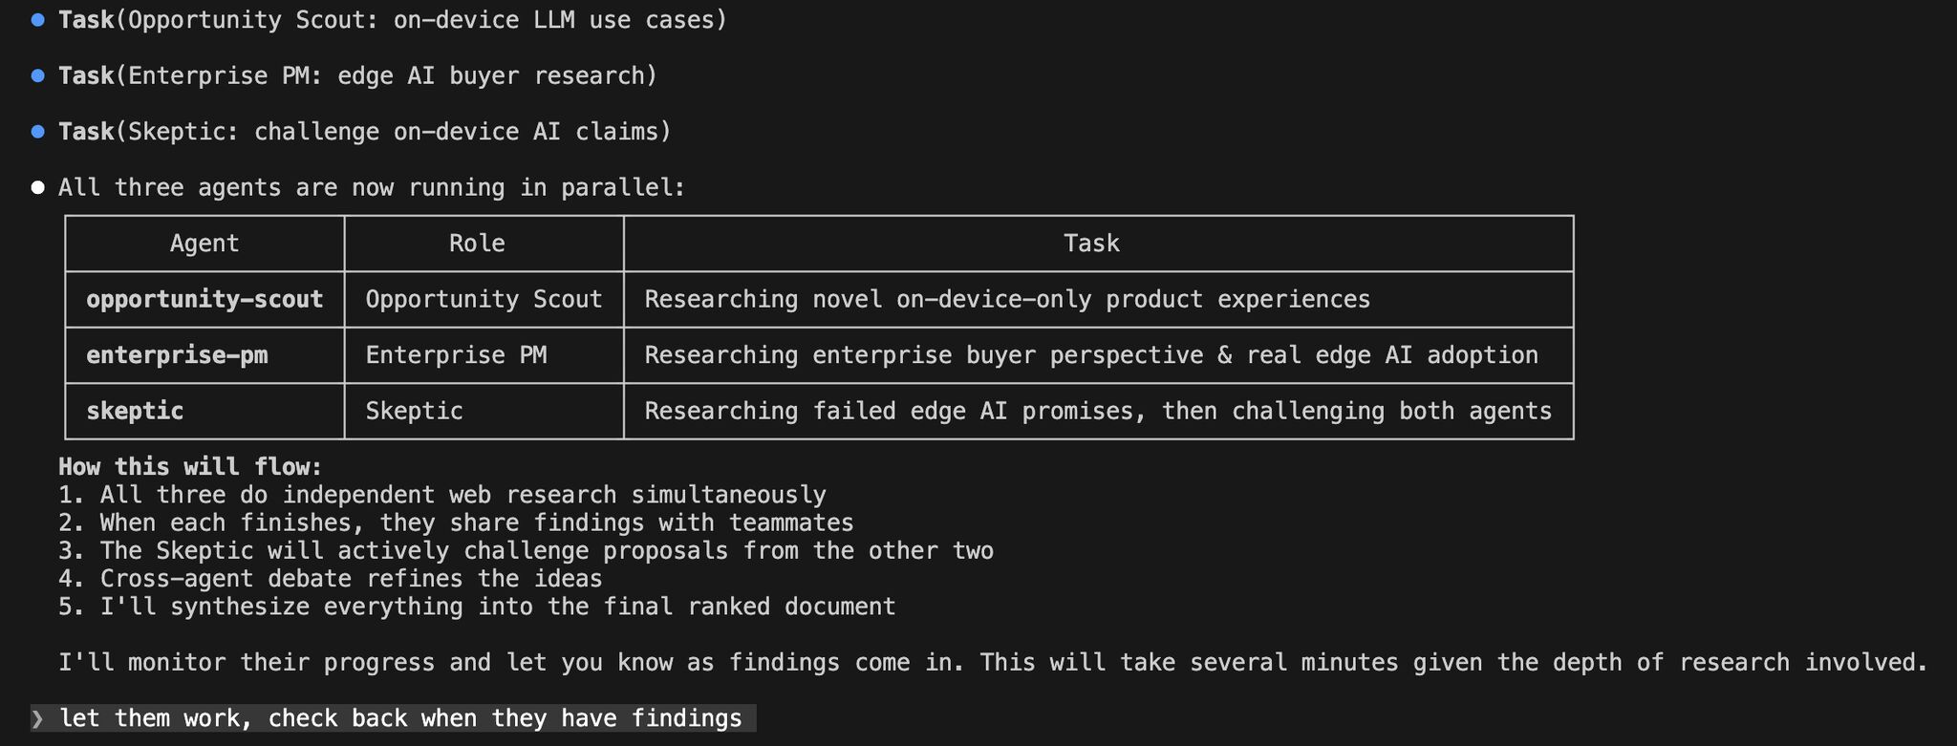The width and height of the screenshot is (1957, 746).
Task: Select the opportunity-scout agent name cell
Action: tap(204, 300)
